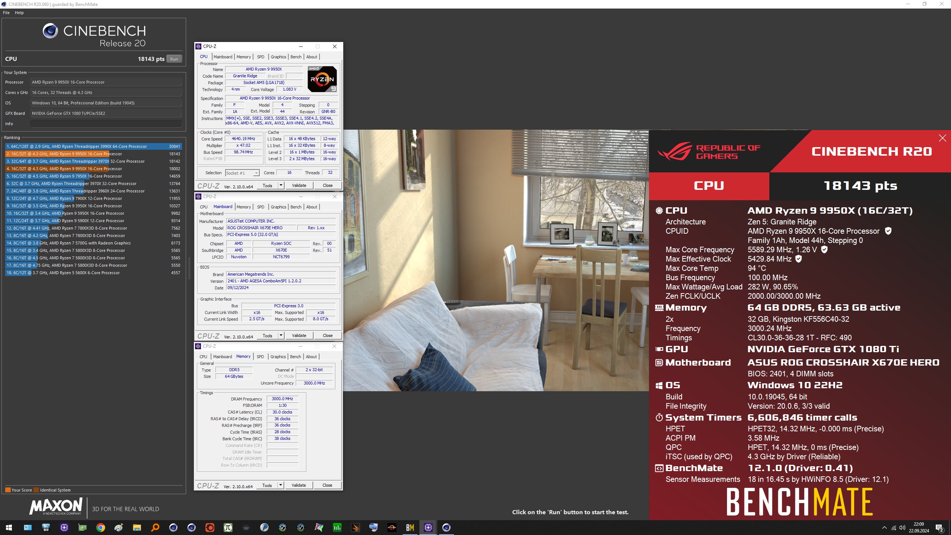The image size is (951, 535).
Task: Click the volume speaker tray icon
Action: [x=902, y=528]
